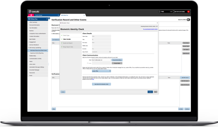Expand the Engagement tree section

(28, 42)
